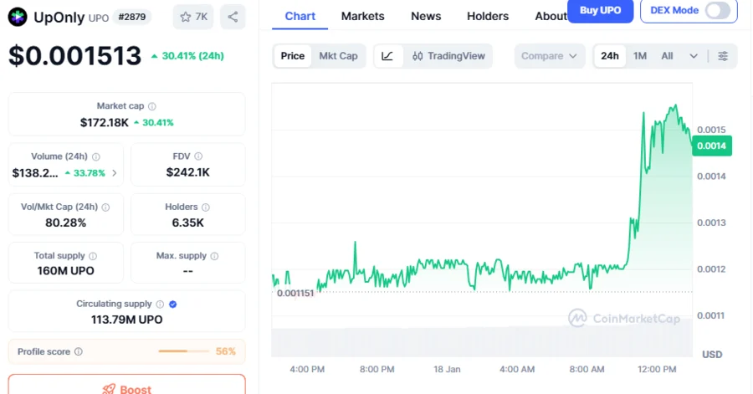The height and width of the screenshot is (394, 753).
Task: Click the 56% profile score value
Action: (226, 351)
